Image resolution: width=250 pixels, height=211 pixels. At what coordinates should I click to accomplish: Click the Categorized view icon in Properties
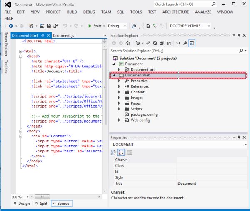point(114,152)
